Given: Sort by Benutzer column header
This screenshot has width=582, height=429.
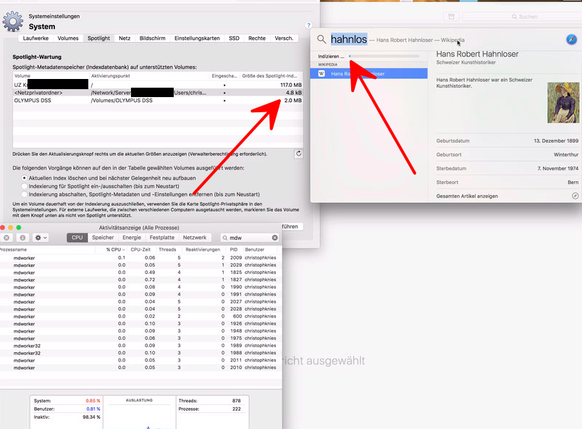Looking at the screenshot, I should point(260,249).
